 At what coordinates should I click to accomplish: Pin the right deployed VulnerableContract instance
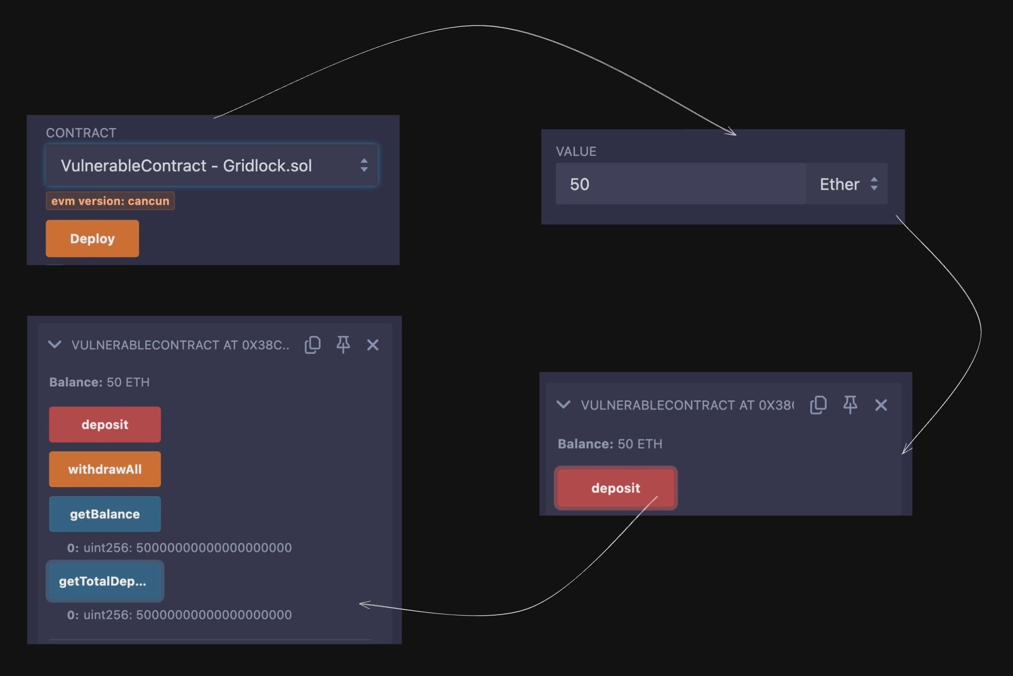(x=850, y=405)
